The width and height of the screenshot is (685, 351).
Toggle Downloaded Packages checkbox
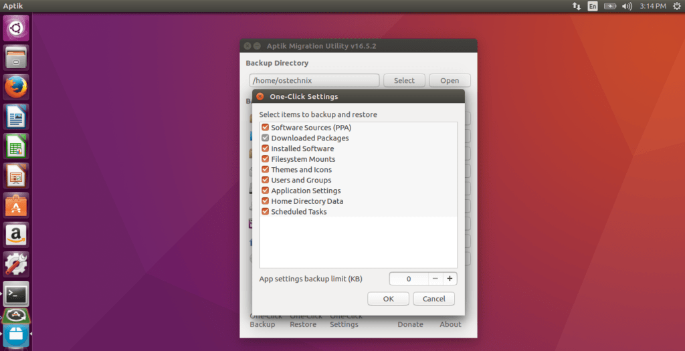265,138
